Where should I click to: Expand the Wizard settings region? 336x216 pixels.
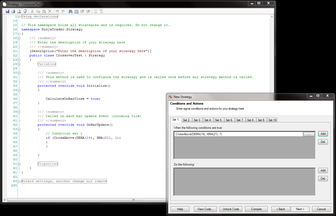19,181
